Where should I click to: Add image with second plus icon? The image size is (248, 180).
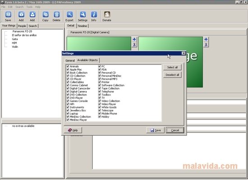(206, 39)
